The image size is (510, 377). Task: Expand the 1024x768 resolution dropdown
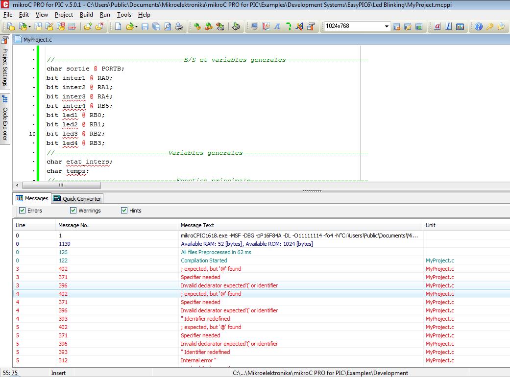(x=387, y=26)
